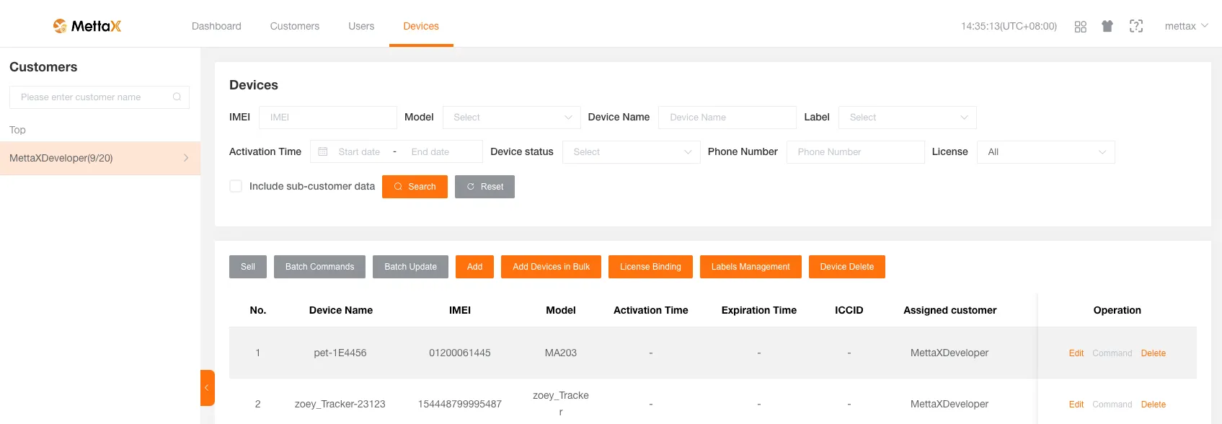Click the MettaX logo icon
The width and height of the screenshot is (1222, 424).
point(60,26)
